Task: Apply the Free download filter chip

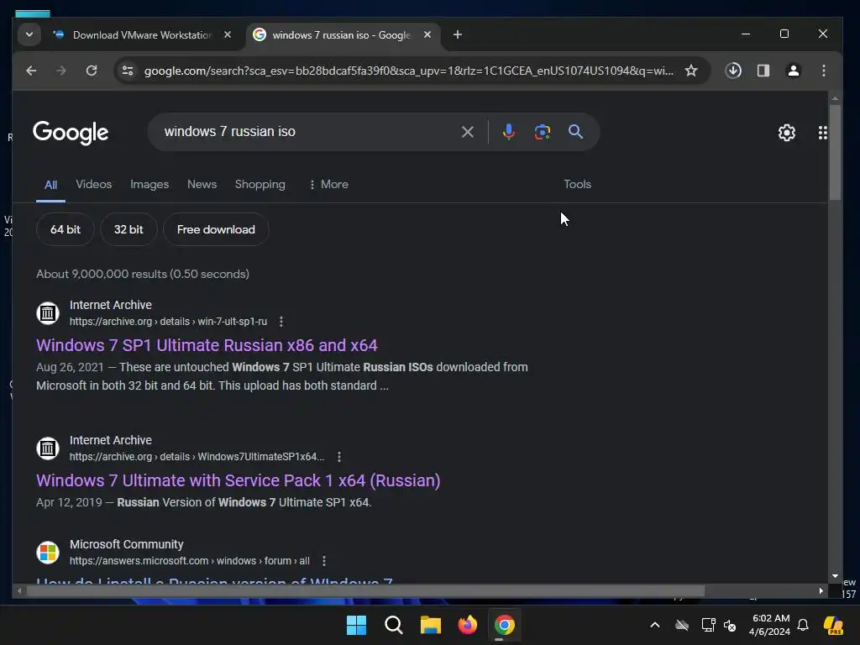Action: (x=216, y=229)
